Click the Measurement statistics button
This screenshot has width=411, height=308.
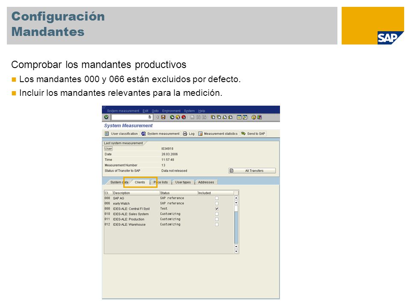point(218,133)
